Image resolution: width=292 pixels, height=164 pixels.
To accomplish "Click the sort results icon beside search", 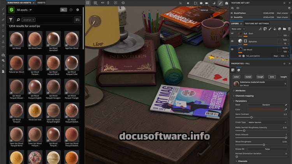I will click(x=77, y=19).
